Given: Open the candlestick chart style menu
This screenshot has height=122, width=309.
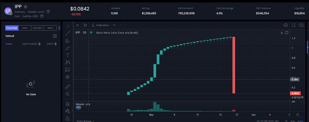Looking at the screenshot, I should pos(85,25).
